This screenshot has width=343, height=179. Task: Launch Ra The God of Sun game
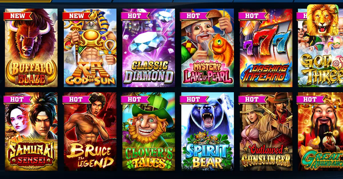[90, 48]
